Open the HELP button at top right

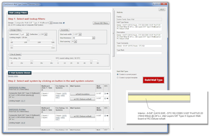coord(162,9)
